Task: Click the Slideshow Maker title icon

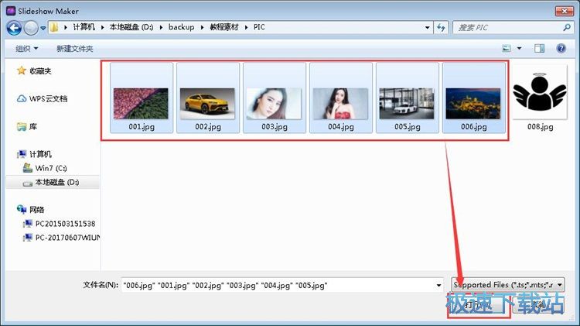Action: 11,11
